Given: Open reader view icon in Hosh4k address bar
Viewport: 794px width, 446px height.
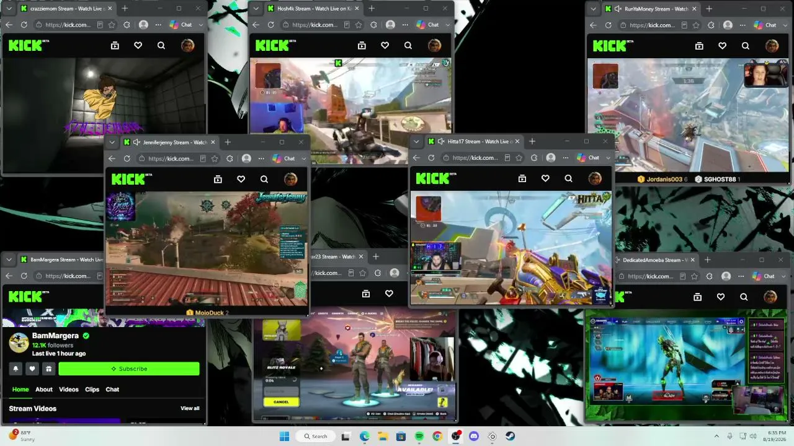Looking at the screenshot, I should click(x=346, y=25).
